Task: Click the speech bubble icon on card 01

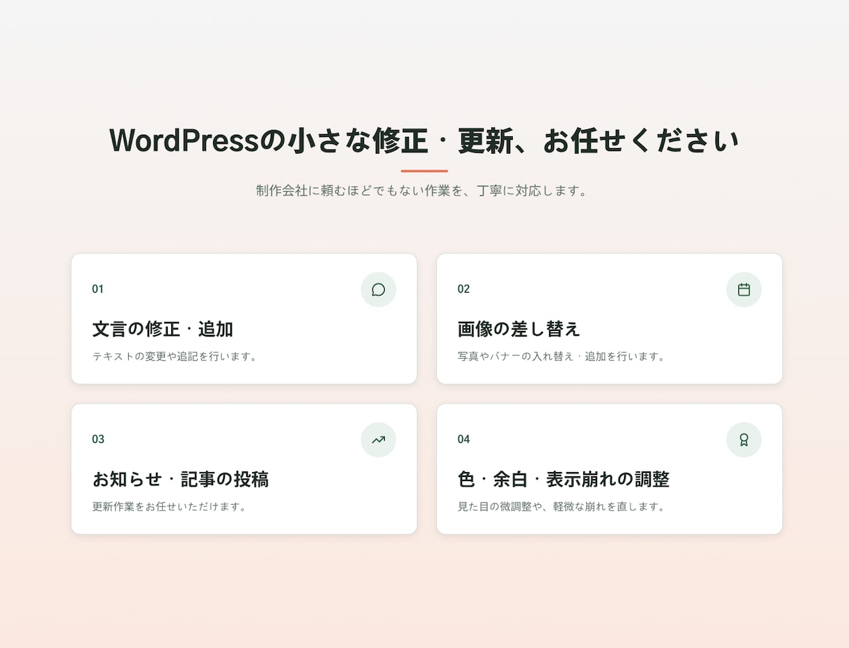Action: [379, 289]
